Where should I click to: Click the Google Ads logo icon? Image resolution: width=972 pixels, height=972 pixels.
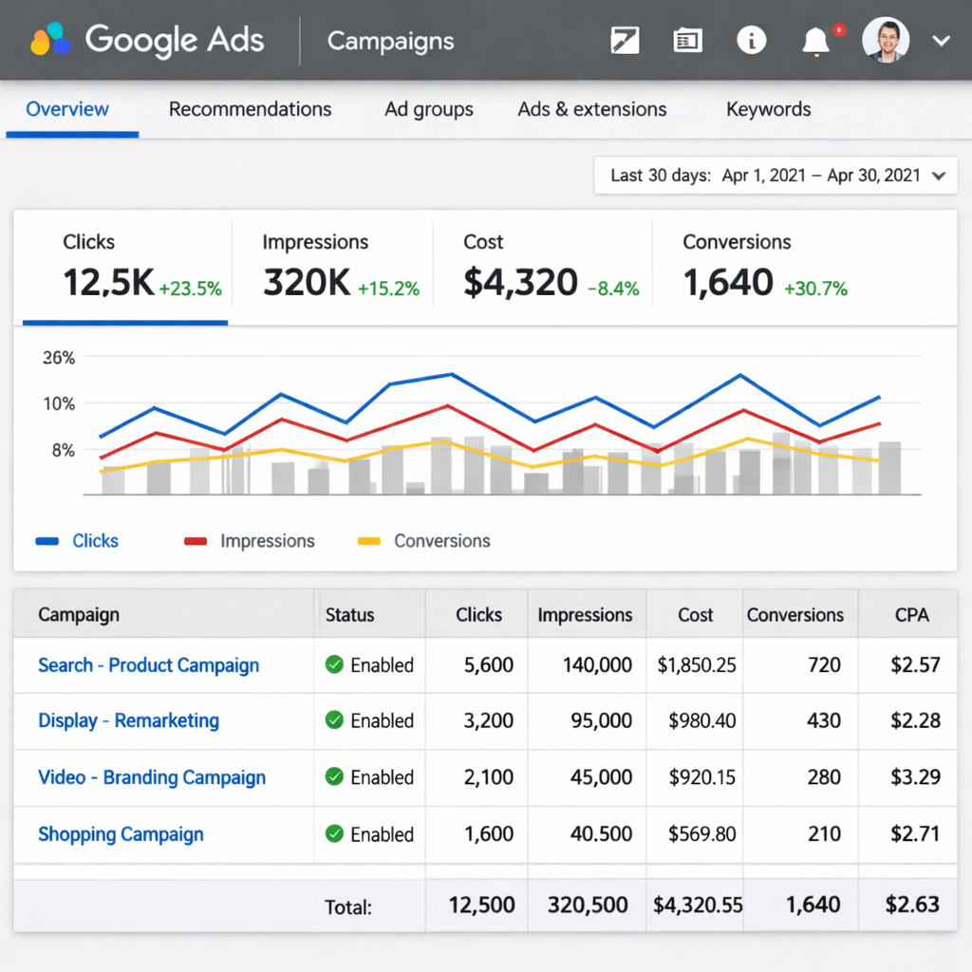51,40
